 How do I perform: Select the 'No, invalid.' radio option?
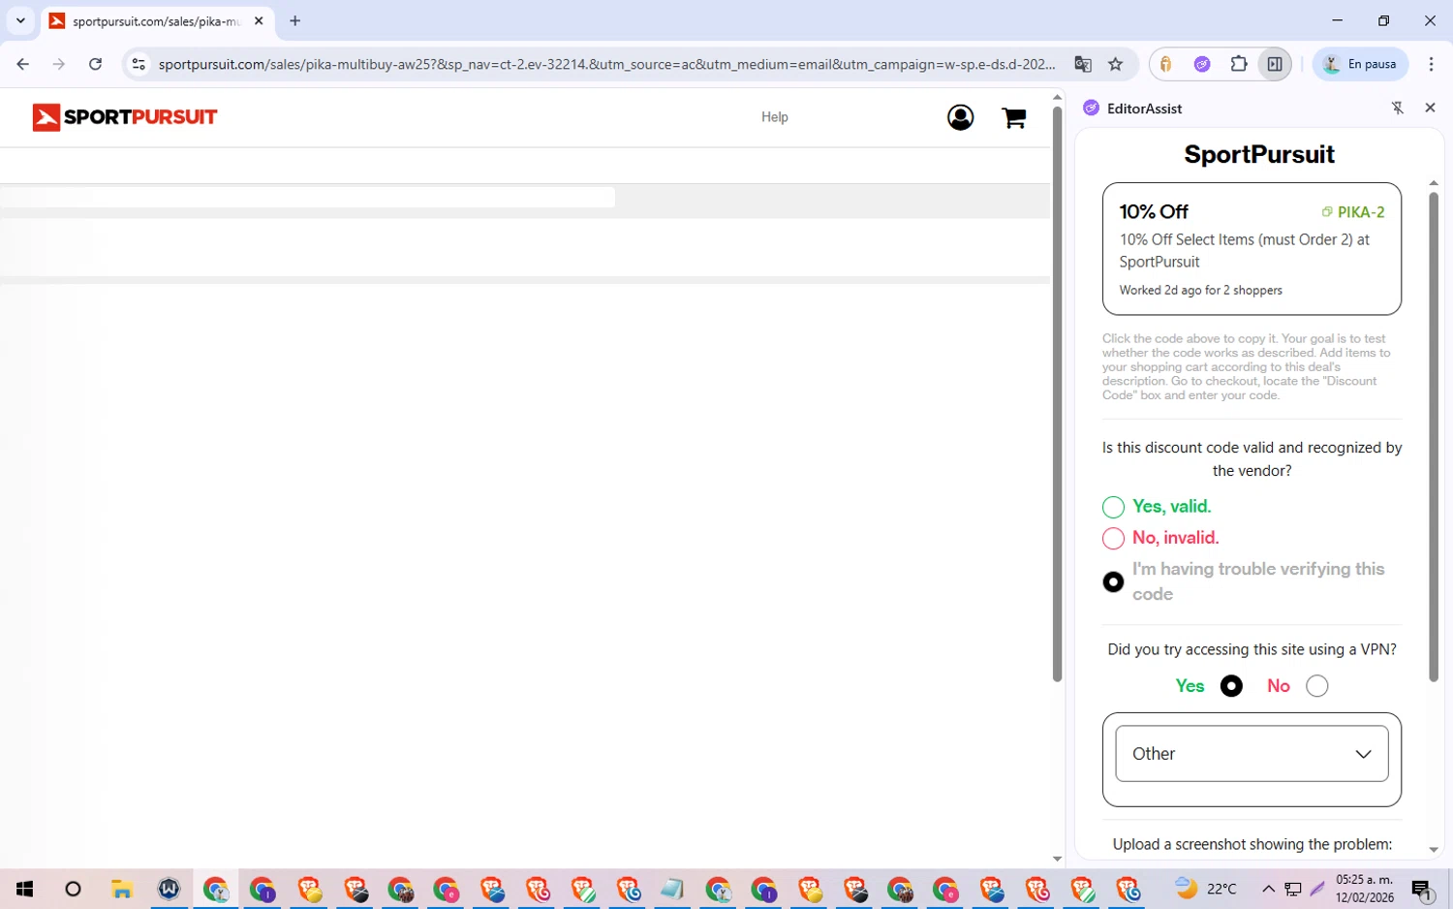pos(1113,538)
